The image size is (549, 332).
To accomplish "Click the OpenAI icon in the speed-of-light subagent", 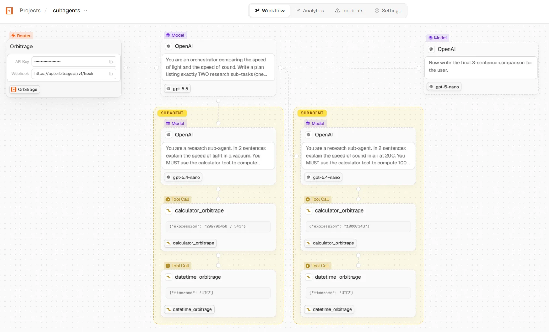I will coord(169,135).
